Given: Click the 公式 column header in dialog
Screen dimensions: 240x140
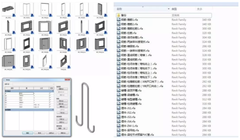Looking at the screenshot, I should click(41, 88).
